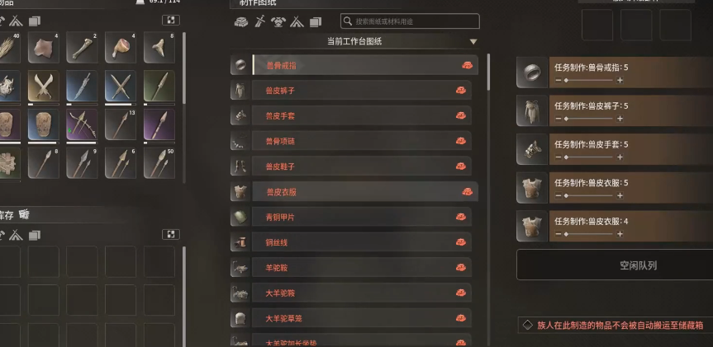Increase 兽骨戒指 task quantity with plus
713x347 pixels.
click(620, 80)
